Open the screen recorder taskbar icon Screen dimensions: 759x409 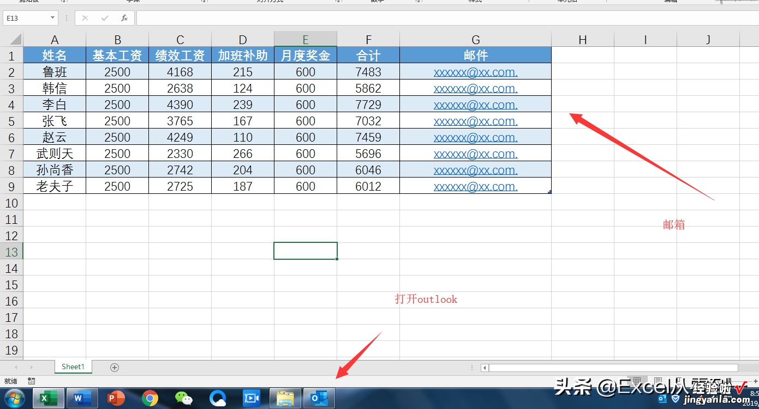pos(252,399)
